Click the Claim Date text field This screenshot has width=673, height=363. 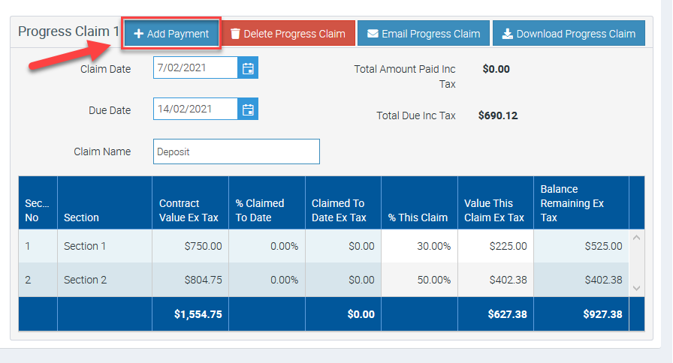pyautogui.click(x=195, y=68)
